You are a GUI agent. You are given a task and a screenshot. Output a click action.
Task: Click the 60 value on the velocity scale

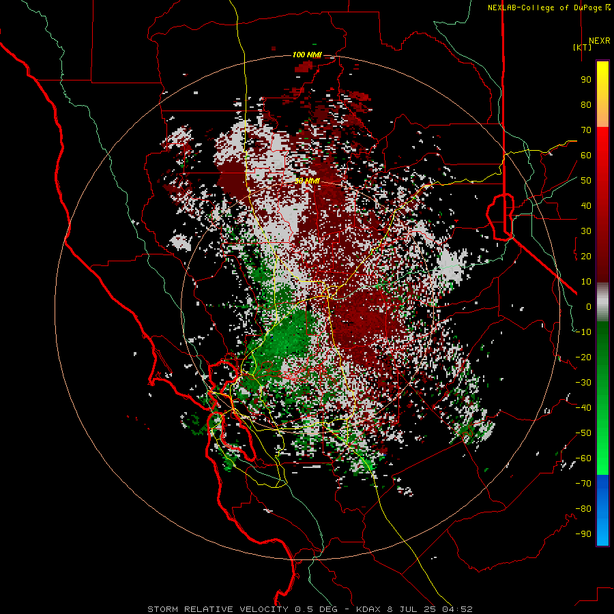tap(586, 156)
